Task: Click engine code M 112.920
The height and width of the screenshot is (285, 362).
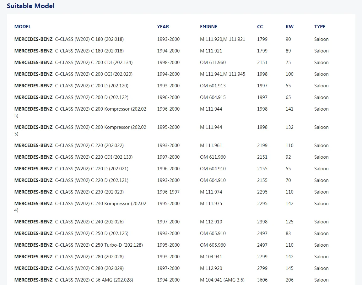Action: tap(211, 268)
